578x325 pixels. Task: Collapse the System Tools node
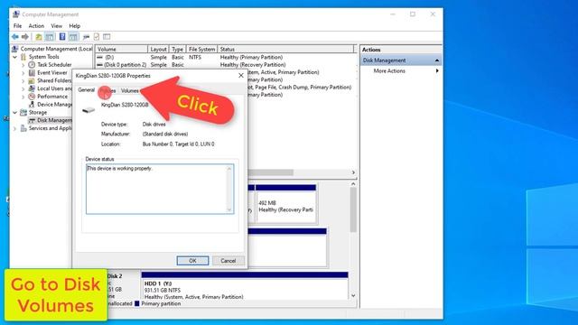(14, 57)
